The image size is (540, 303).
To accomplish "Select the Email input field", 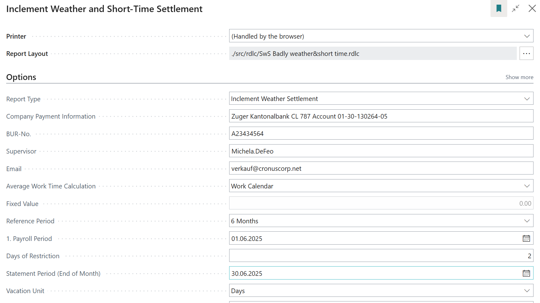I will point(381,168).
